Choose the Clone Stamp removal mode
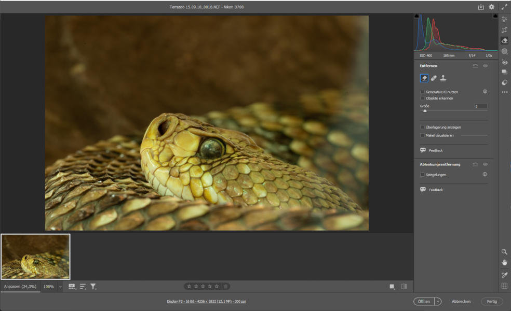This screenshot has width=511, height=311. pyautogui.click(x=443, y=78)
